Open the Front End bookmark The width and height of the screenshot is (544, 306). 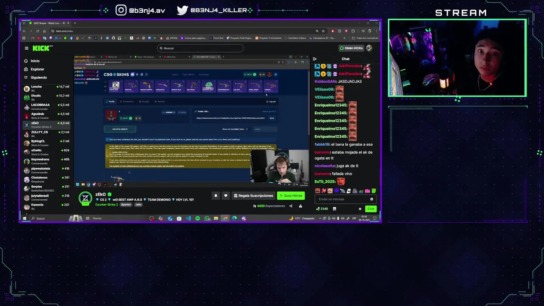pos(217,38)
